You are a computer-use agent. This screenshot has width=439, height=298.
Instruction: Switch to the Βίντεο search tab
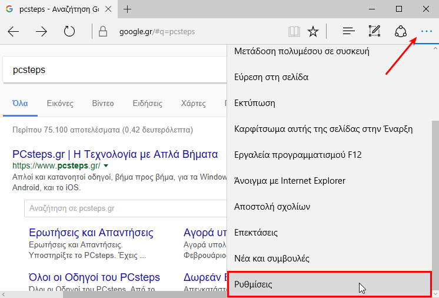(103, 103)
